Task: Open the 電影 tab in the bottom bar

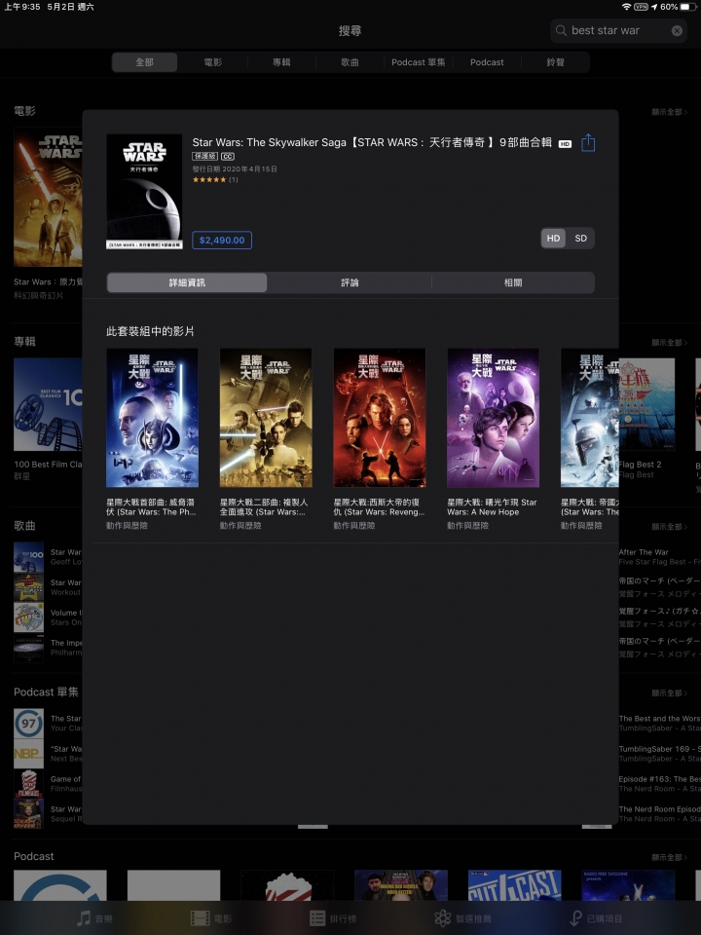Action: 211,918
